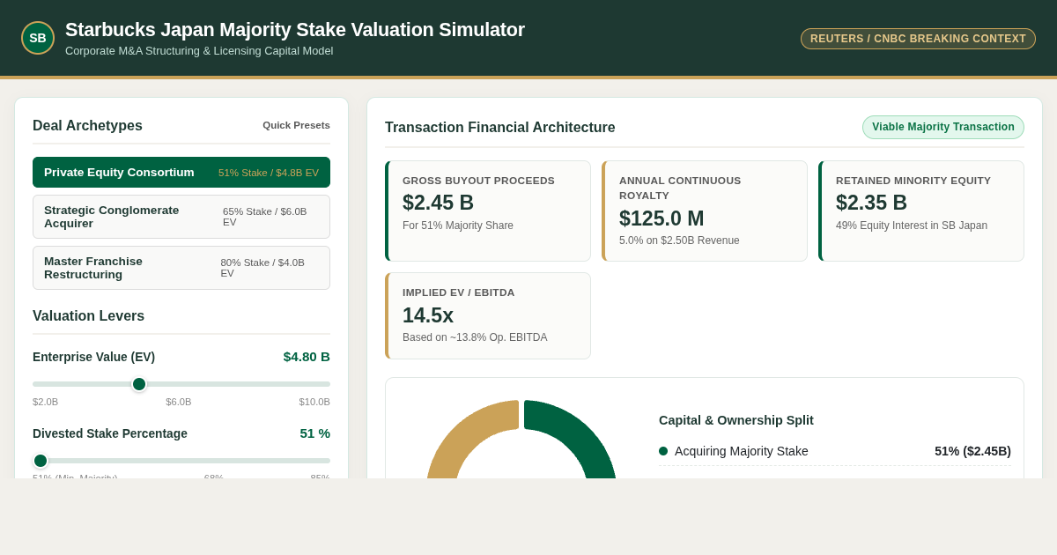Click the SB logo badge in header
Image resolution: width=1057 pixels, height=555 pixels.
38,38
